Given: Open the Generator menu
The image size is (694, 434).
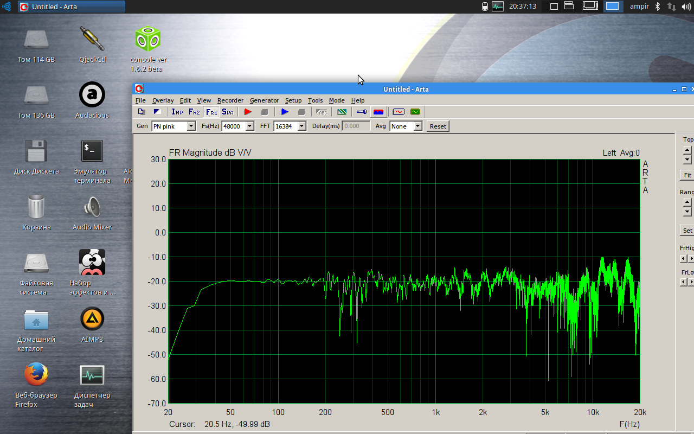Looking at the screenshot, I should pos(264,100).
